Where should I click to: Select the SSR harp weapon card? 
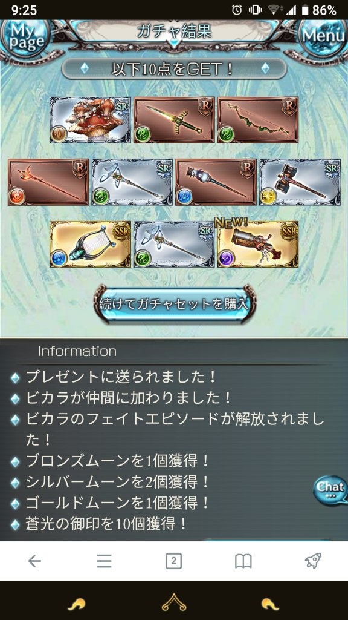pos(91,244)
